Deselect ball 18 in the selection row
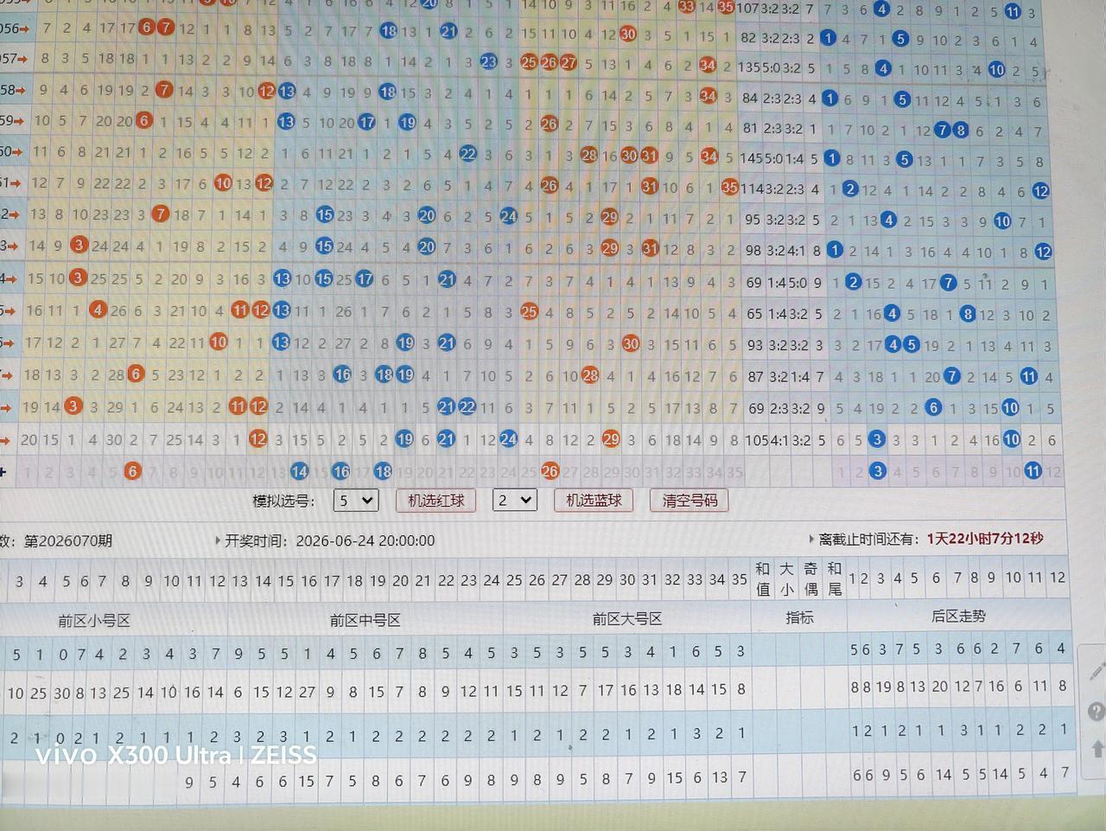The width and height of the screenshot is (1106, 831). (383, 471)
